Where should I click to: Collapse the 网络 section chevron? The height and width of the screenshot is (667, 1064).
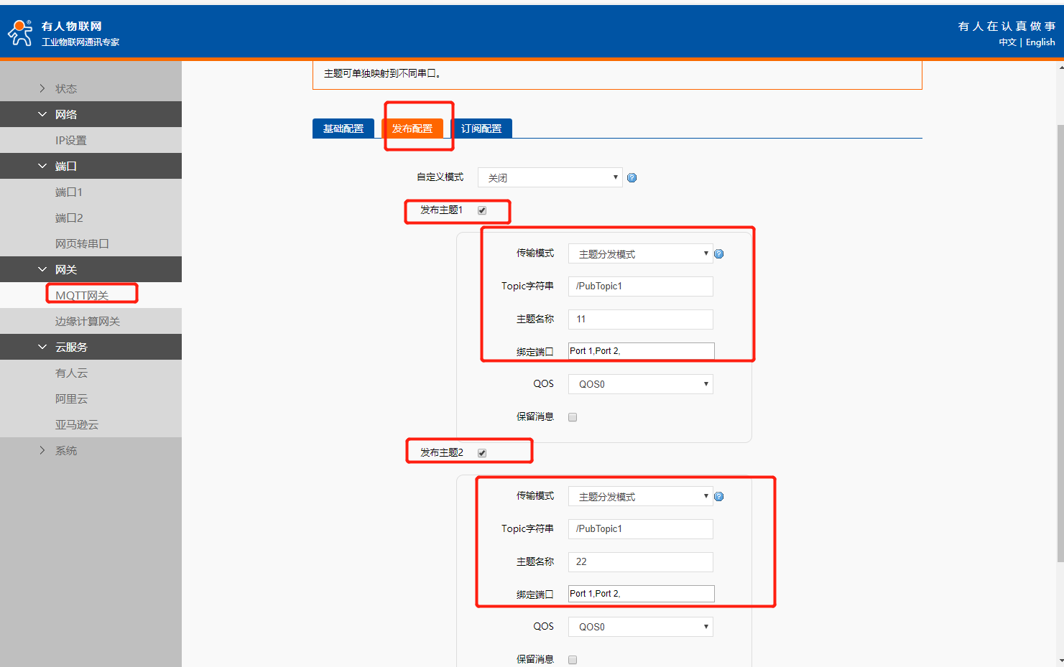pyautogui.click(x=42, y=114)
